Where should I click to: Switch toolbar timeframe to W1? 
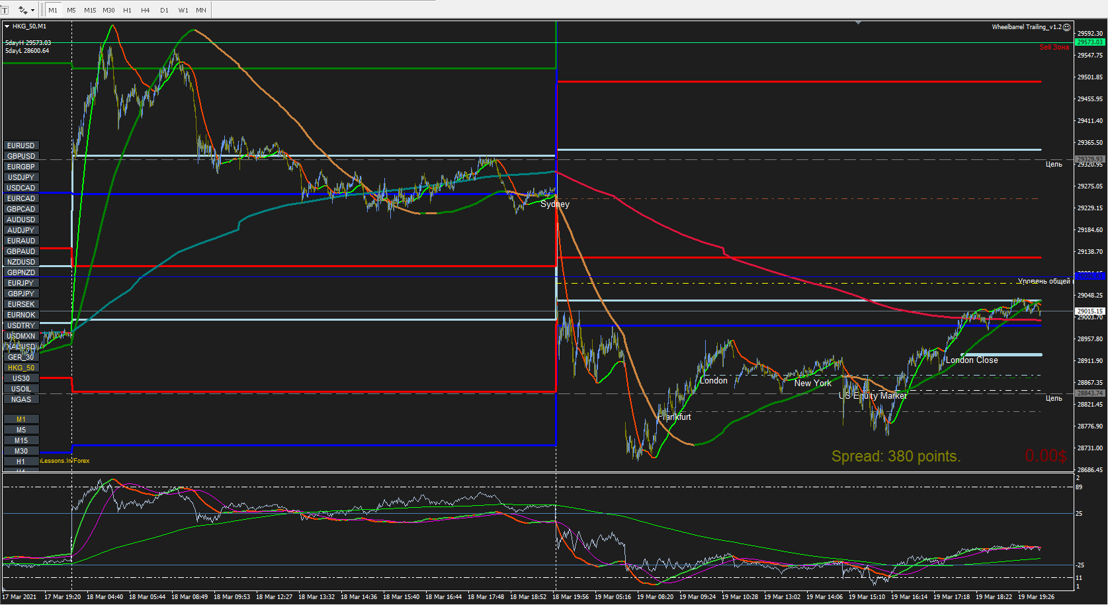pos(183,10)
